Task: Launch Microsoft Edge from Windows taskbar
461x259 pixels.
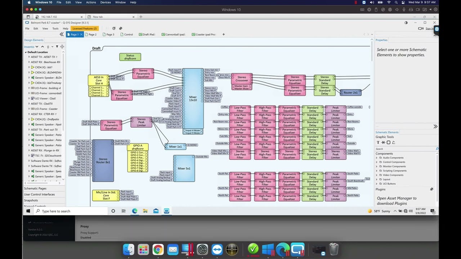Action: coord(134,211)
